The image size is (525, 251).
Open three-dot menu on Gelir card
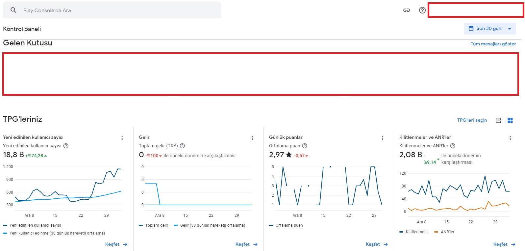pos(252,138)
